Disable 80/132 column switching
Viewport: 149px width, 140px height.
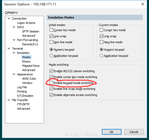[x=51, y=71]
